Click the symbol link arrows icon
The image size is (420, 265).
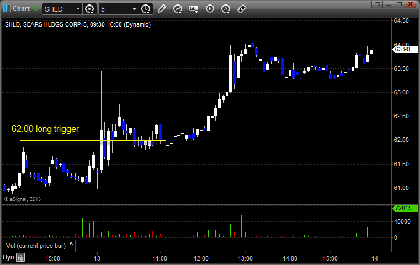242,9
